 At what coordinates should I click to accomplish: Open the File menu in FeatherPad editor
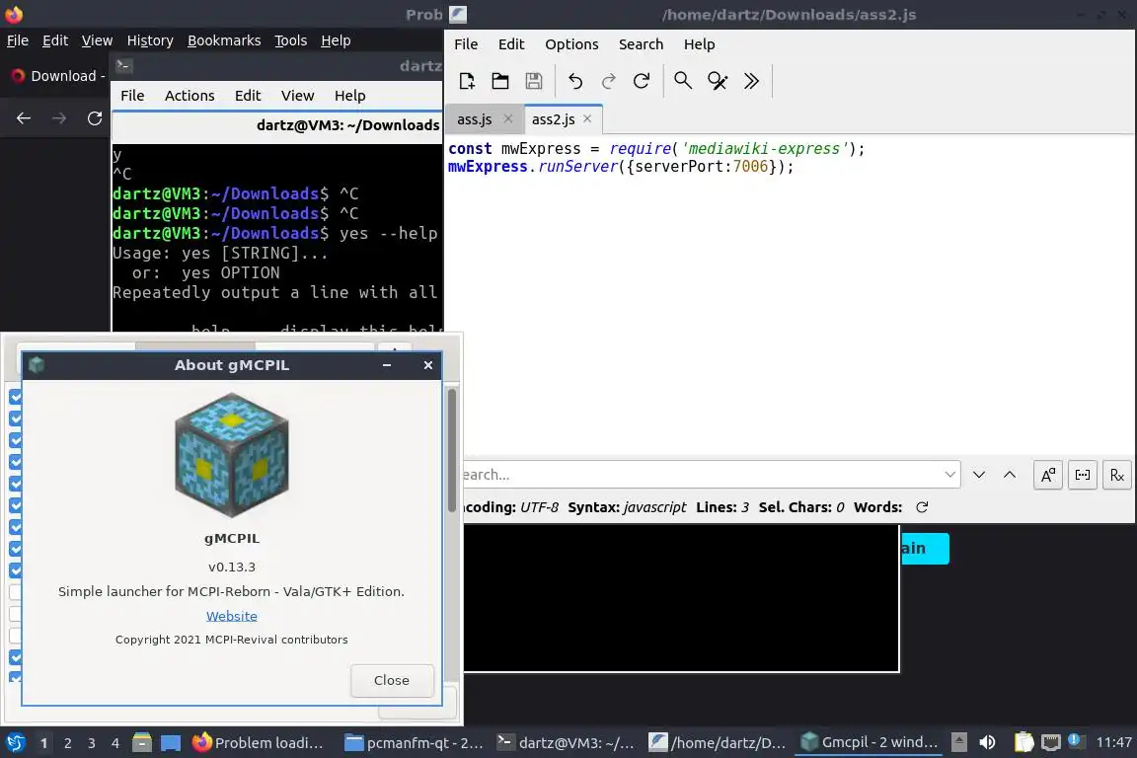[x=466, y=44]
